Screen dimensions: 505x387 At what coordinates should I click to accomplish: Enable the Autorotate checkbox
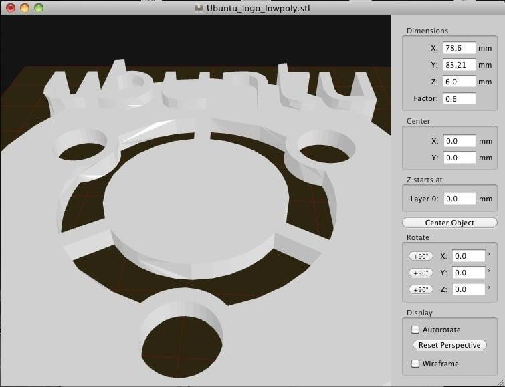(x=415, y=330)
